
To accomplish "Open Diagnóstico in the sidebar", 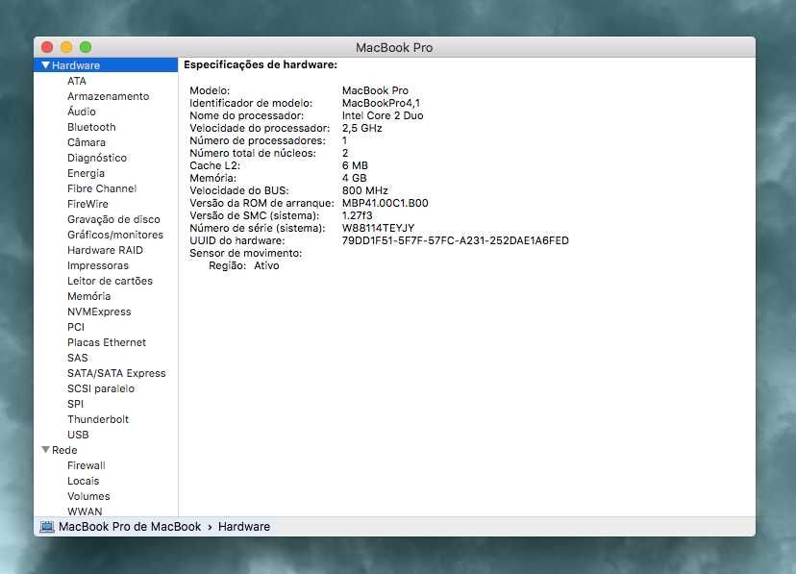I will click(97, 158).
